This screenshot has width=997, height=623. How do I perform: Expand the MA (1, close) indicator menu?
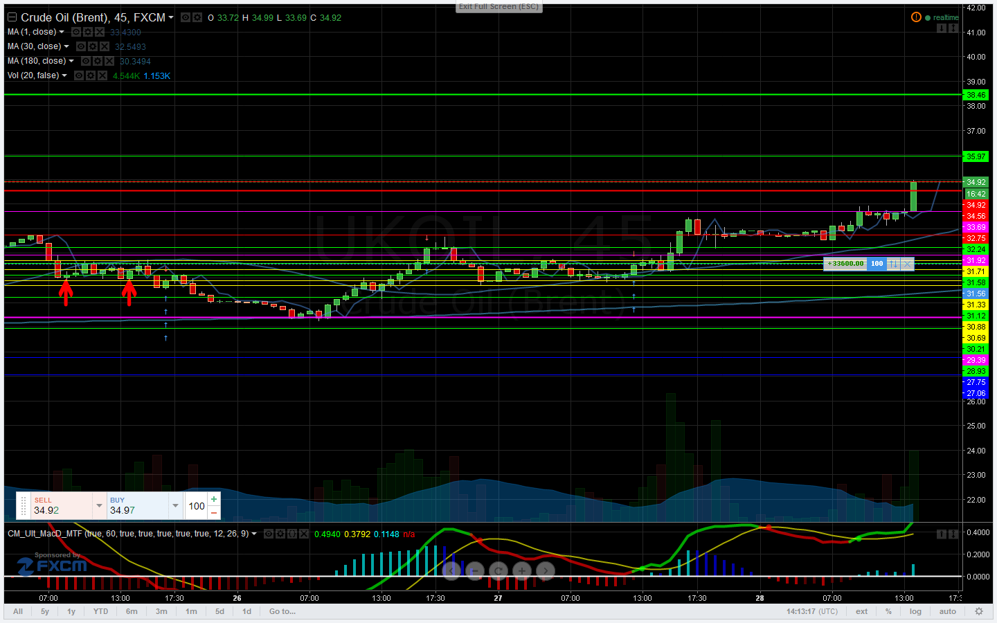click(x=62, y=32)
